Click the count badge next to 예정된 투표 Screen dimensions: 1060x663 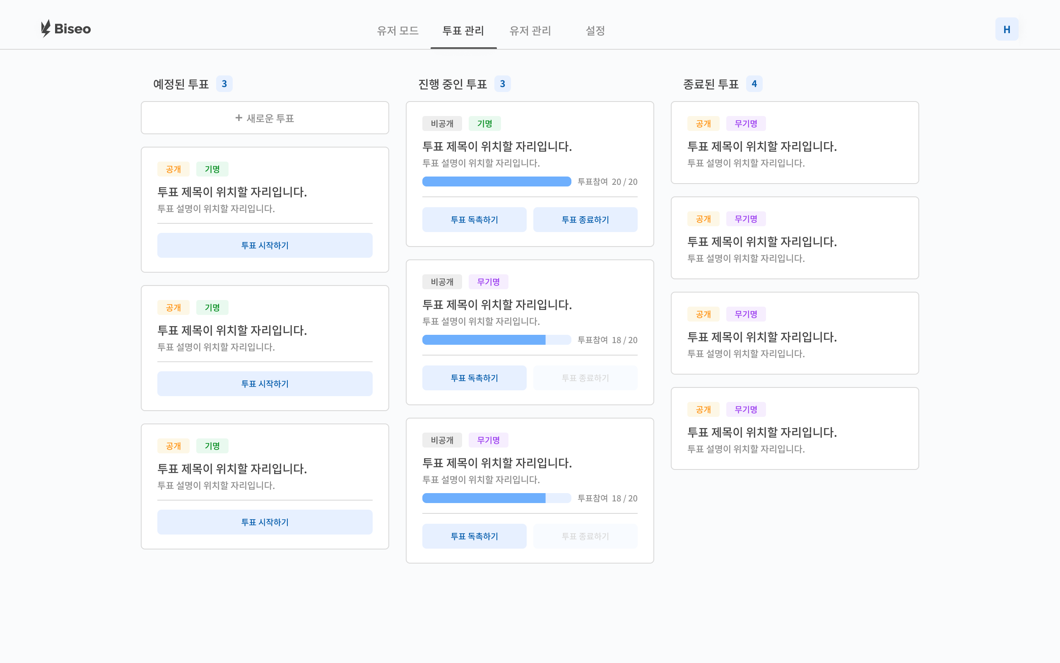225,83
